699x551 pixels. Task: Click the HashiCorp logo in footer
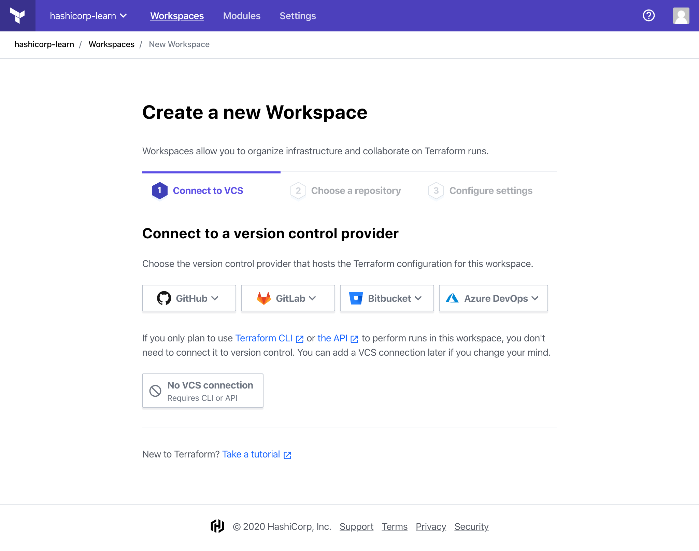click(217, 526)
